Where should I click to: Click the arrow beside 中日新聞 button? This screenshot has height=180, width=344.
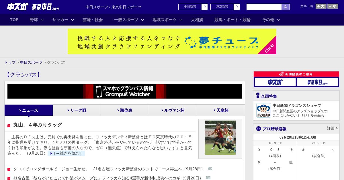click(x=205, y=7)
